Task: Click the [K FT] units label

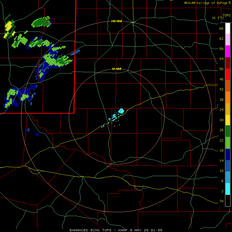Action: click(218, 18)
